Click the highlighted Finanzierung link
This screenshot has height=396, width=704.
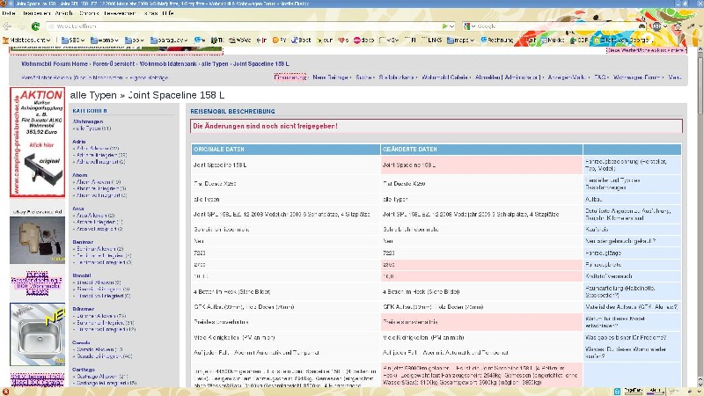pyautogui.click(x=290, y=77)
